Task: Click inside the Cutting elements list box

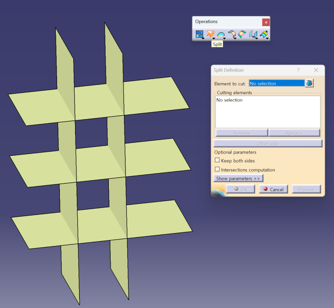Action: pos(268,112)
